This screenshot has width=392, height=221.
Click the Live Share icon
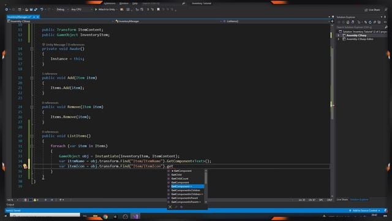(366, 10)
